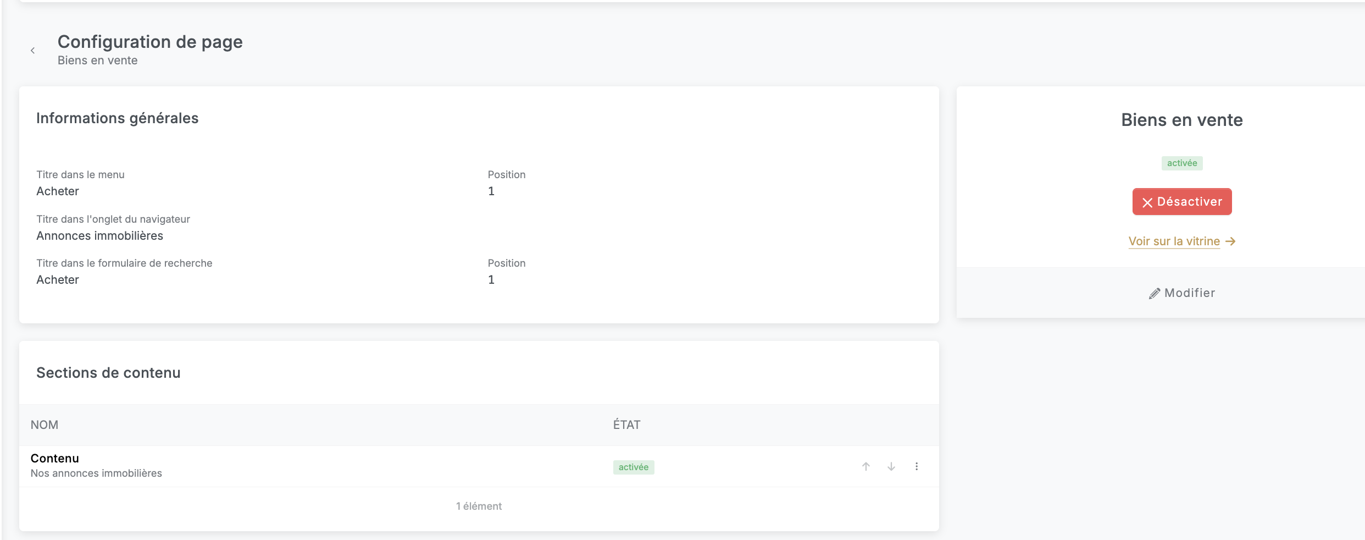Click the pencil icon beside Modifier

click(1155, 294)
